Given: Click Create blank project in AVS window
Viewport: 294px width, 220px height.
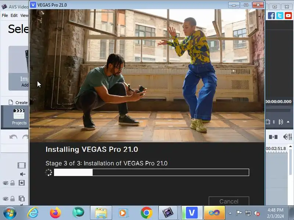Looking at the screenshot, I should (18, 103).
